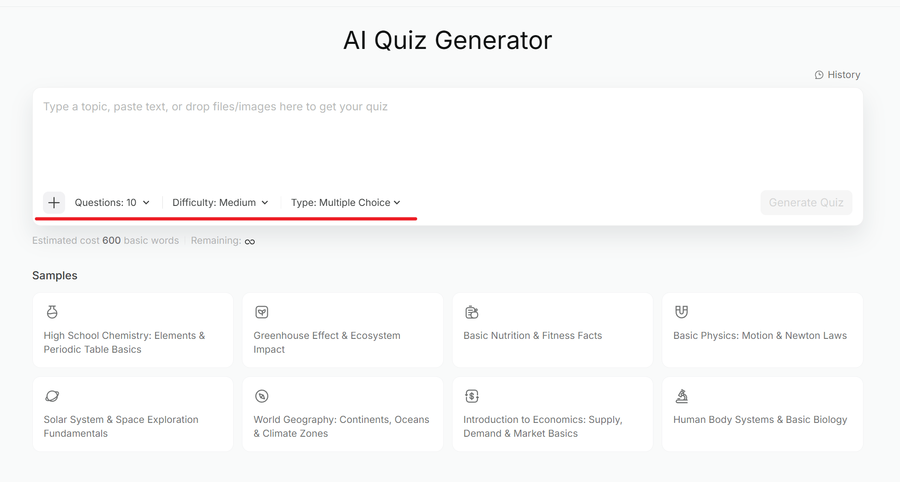Screen dimensions: 900x482
Task: Click the microscope icon on Human Body card
Action: tap(682, 396)
